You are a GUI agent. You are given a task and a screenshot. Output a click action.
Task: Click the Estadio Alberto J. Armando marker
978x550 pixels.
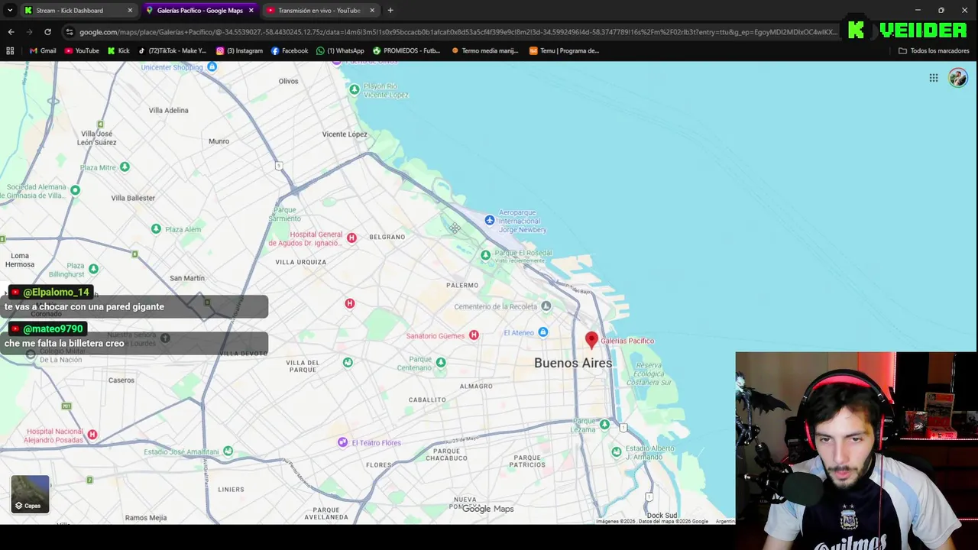click(x=617, y=451)
